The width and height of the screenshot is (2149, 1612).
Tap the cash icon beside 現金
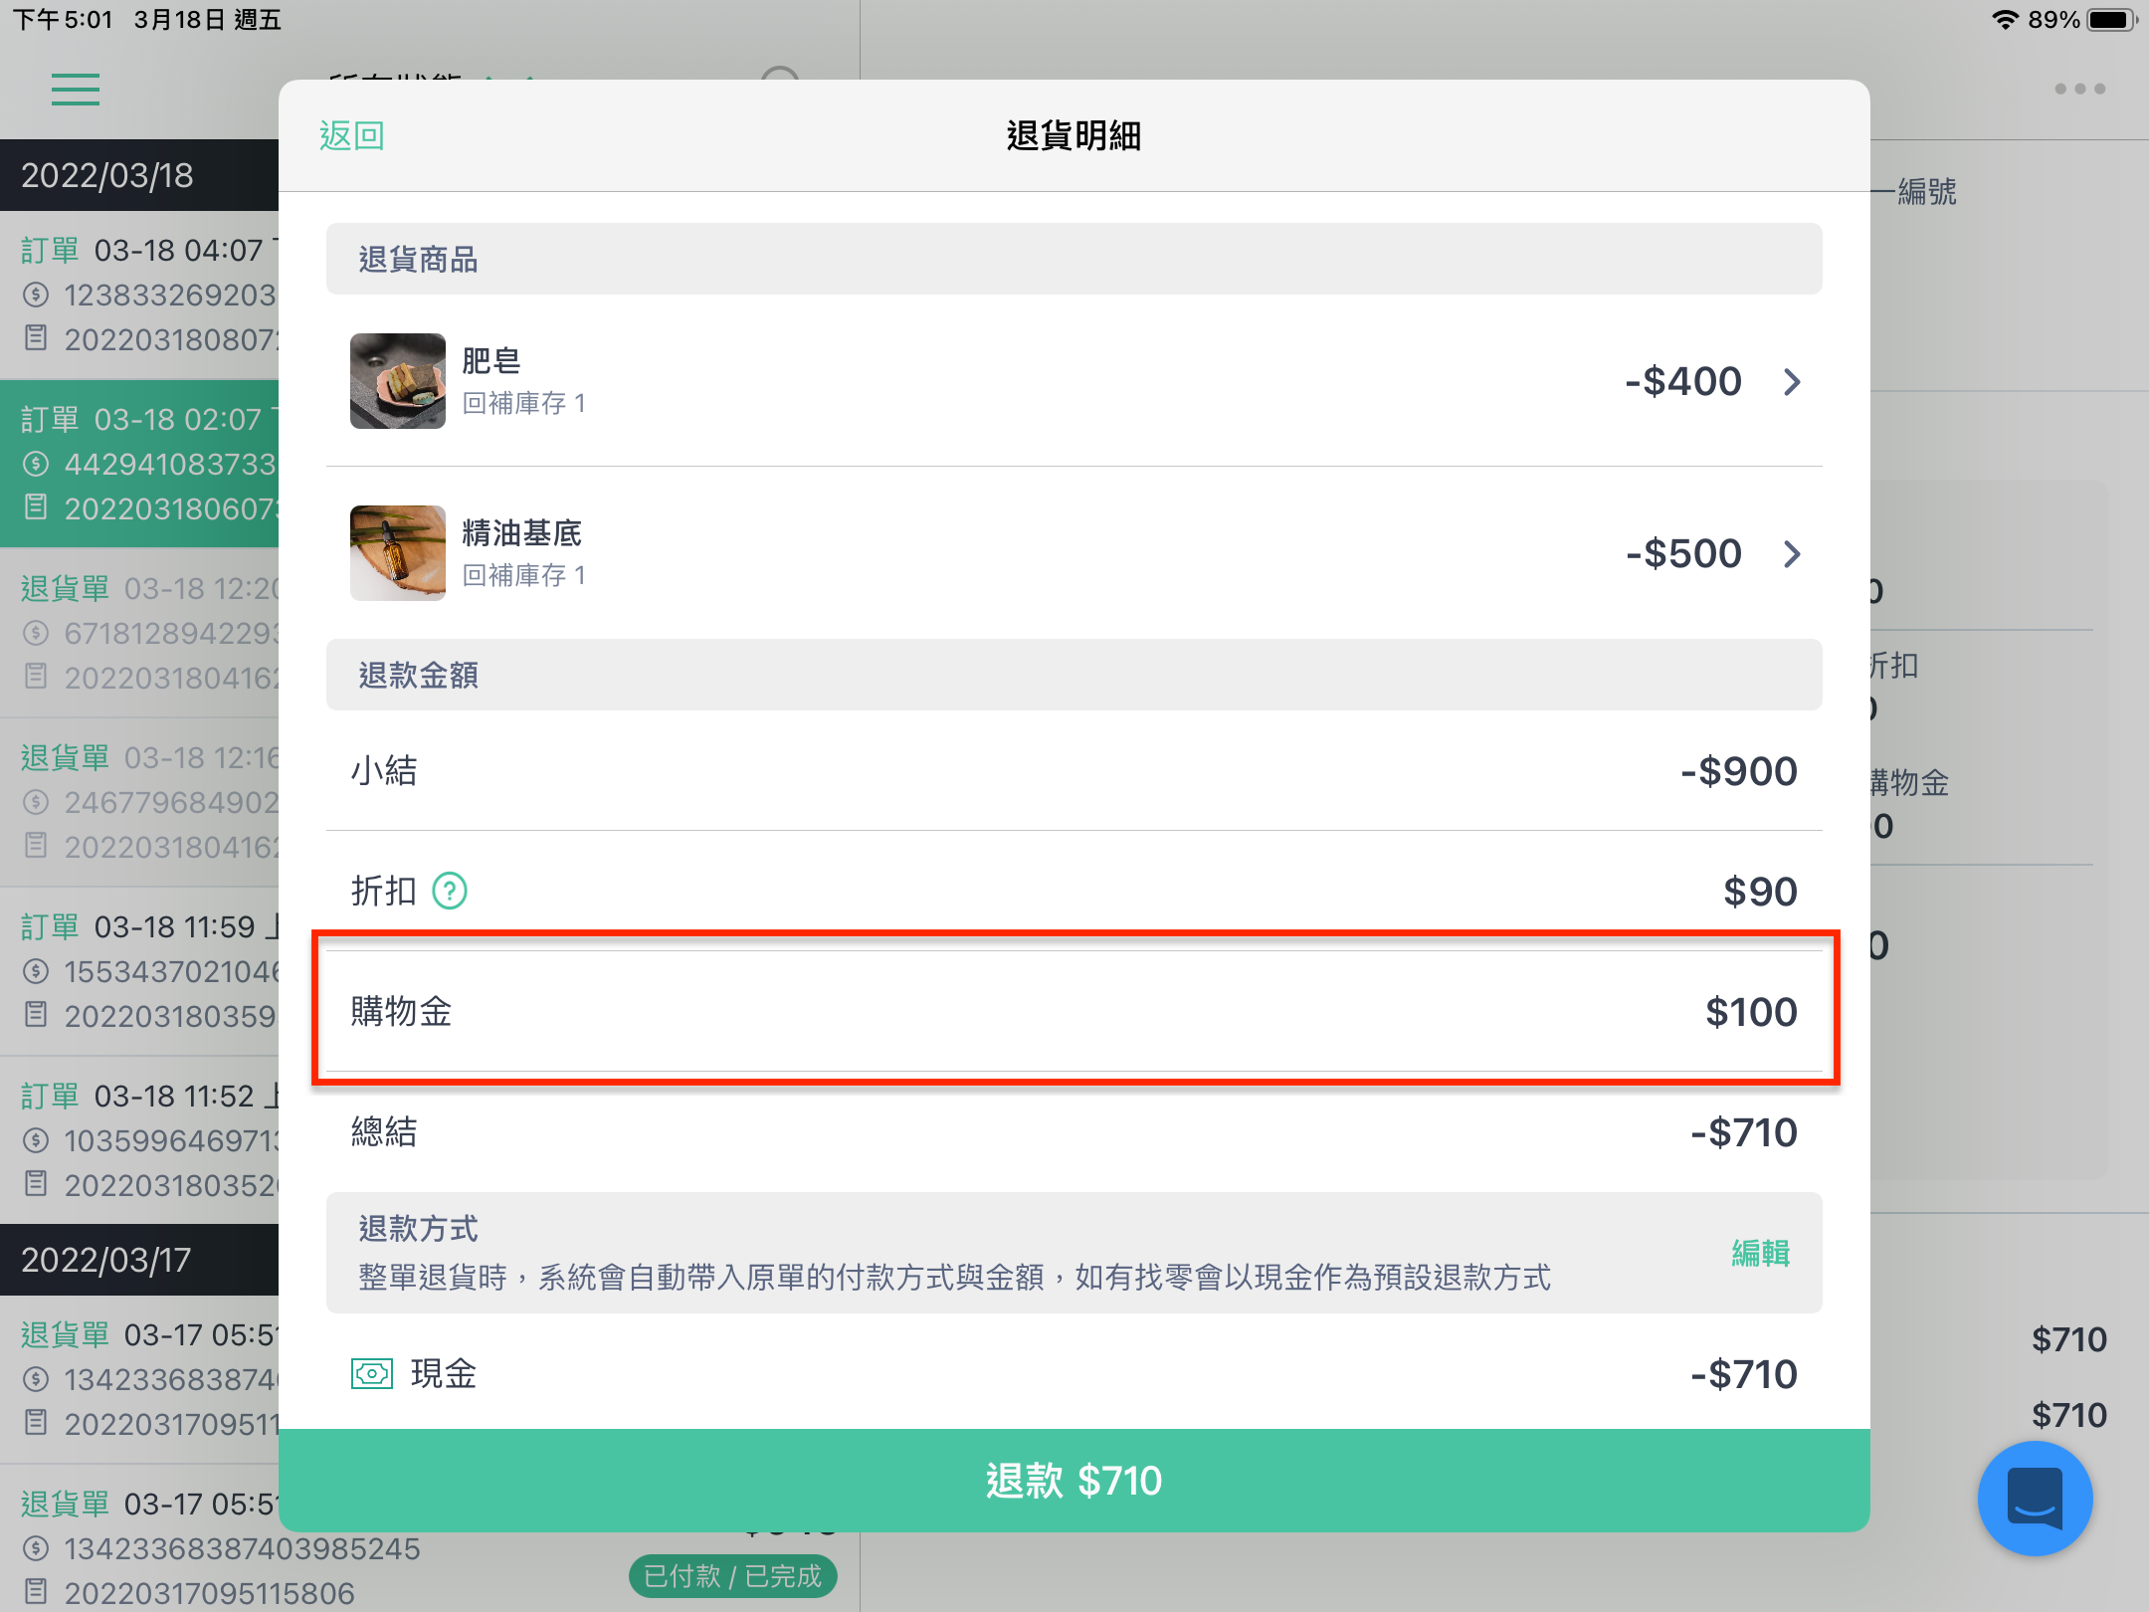click(x=372, y=1374)
